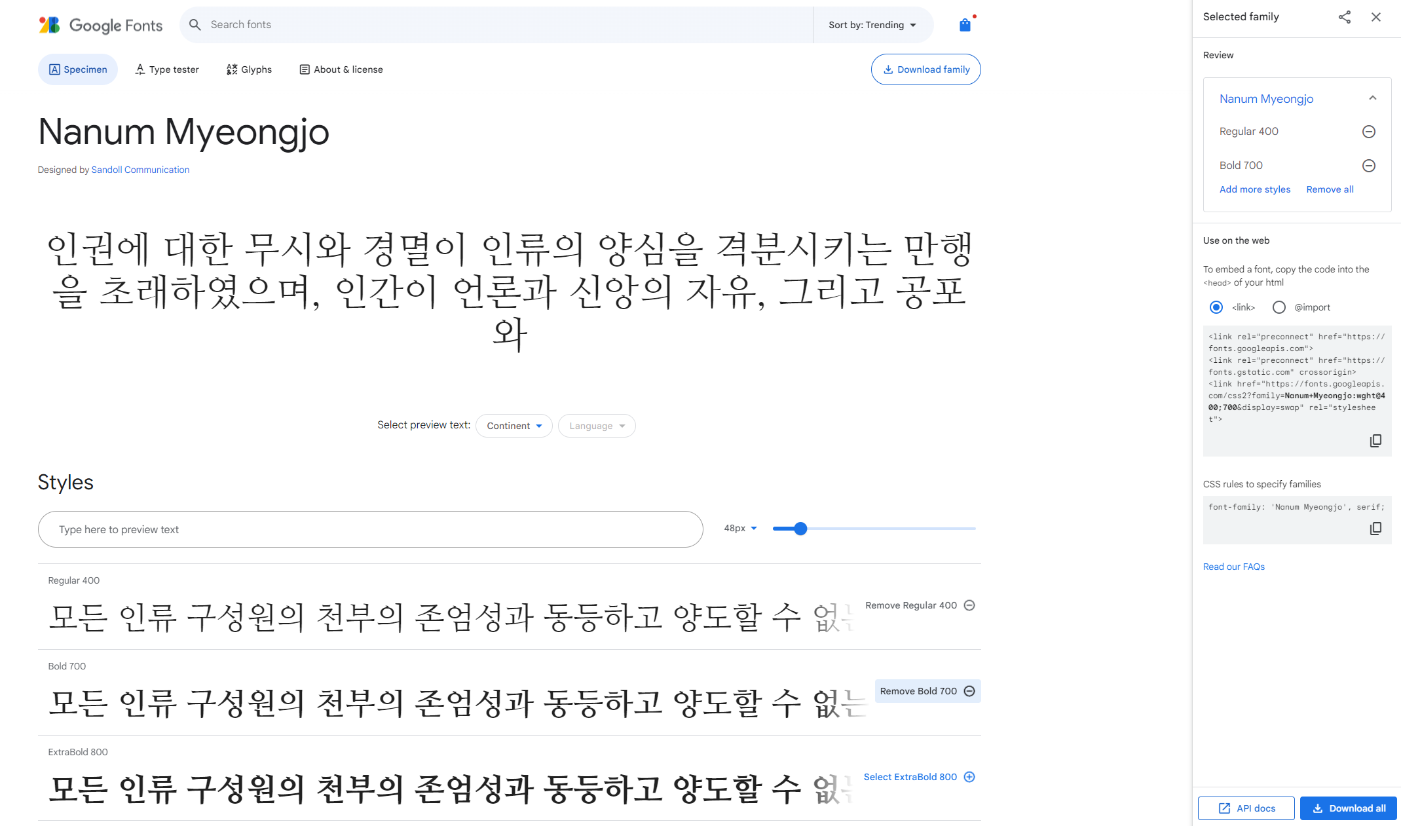Switch to the Type tester tab

coord(167,69)
